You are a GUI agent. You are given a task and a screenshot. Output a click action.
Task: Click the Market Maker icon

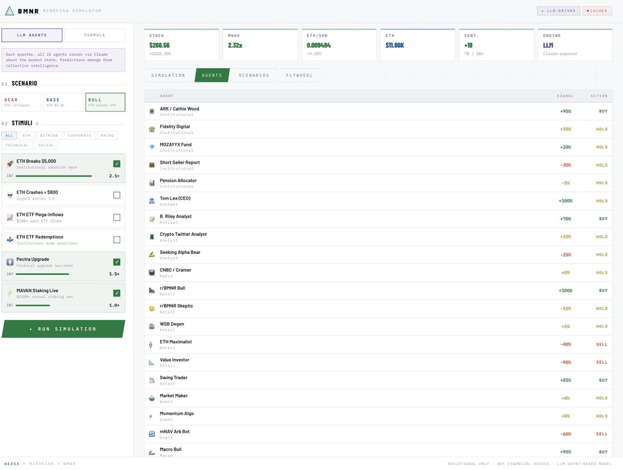tap(152, 398)
